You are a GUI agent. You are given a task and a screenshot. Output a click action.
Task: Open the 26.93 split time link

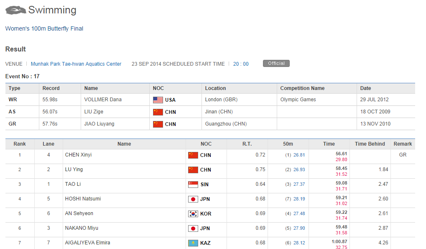pyautogui.click(x=299, y=169)
